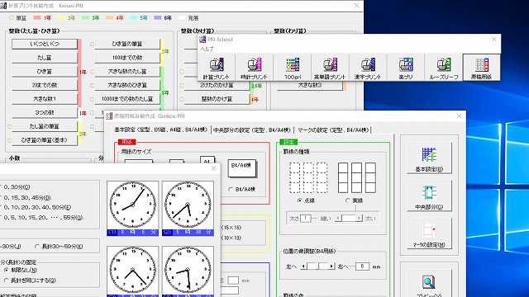Choose the solid ruled-line sample image
529x297 pixels.
(357, 177)
